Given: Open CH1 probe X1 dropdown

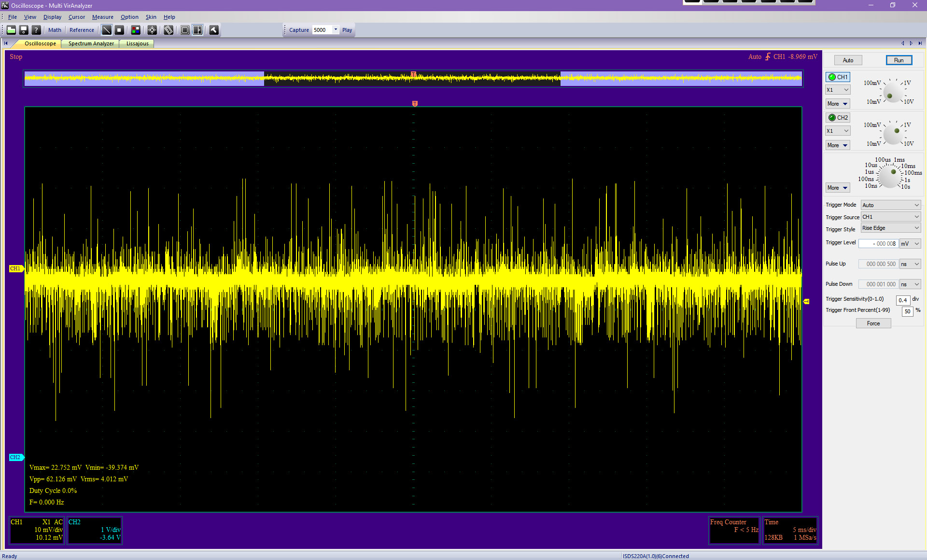Looking at the screenshot, I should (x=838, y=90).
